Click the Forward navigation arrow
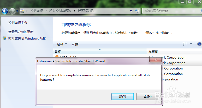The image size is (202, 108). (12, 11)
